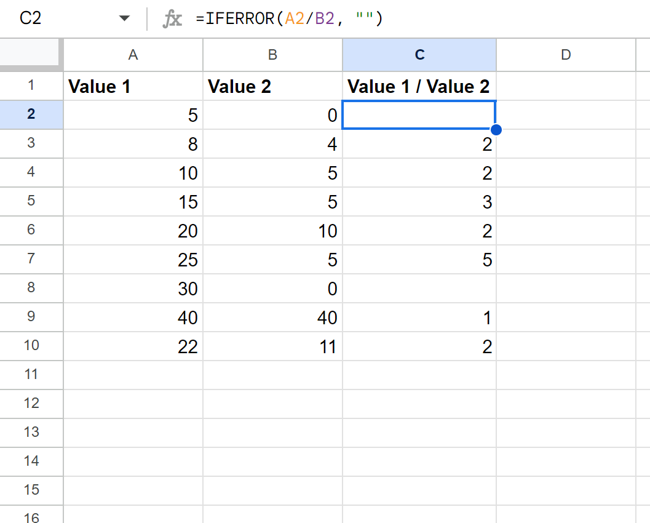This screenshot has height=523, width=650.
Task: Select row 3 header
Action: [31, 143]
